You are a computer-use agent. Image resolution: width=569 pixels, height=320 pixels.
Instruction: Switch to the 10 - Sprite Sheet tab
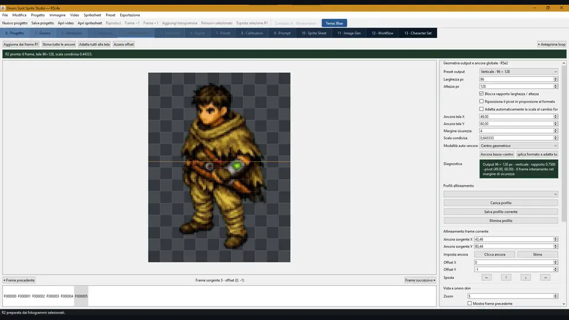(x=314, y=33)
